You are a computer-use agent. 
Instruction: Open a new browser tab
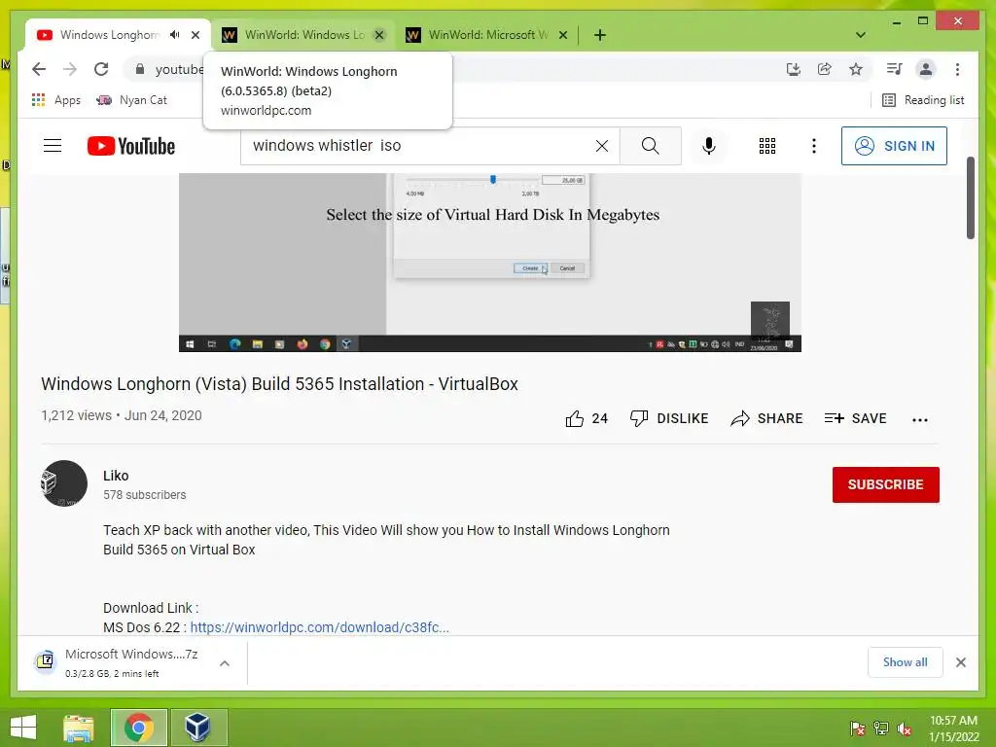(599, 35)
